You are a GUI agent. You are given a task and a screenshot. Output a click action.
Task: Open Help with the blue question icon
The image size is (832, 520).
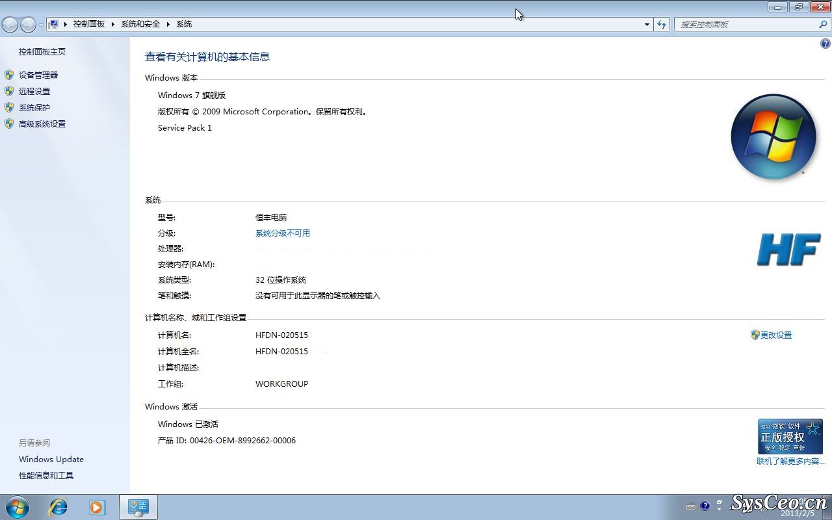click(x=825, y=44)
